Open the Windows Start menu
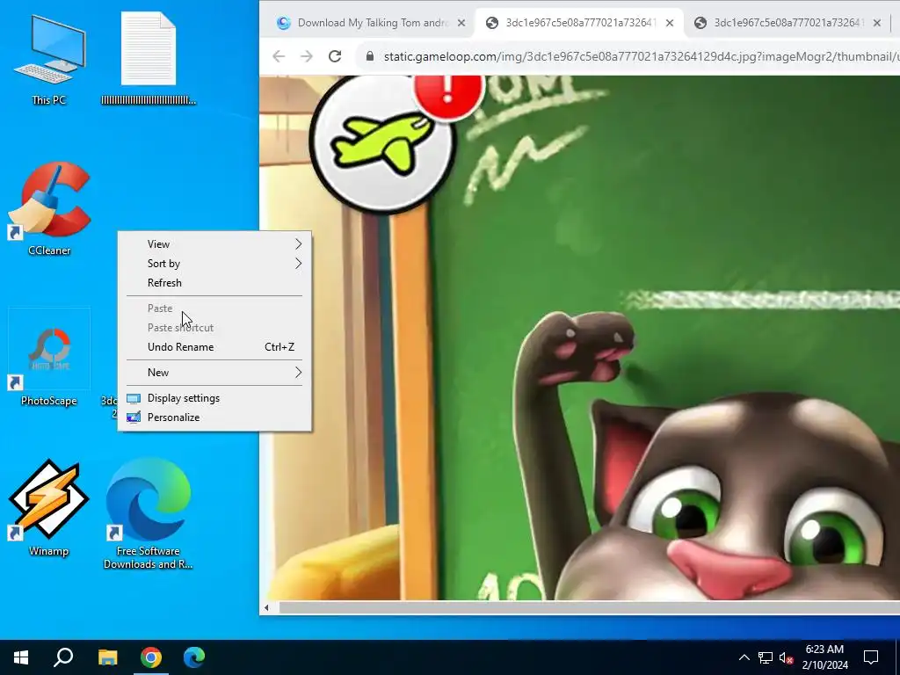This screenshot has height=675, width=900. click(x=21, y=657)
